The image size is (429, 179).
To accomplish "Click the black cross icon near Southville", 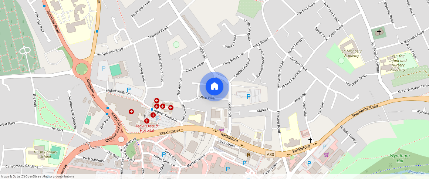I will (x=310, y=140).
